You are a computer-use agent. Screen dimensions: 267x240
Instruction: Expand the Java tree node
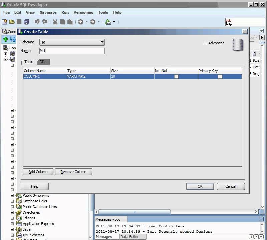click(x=12, y=229)
